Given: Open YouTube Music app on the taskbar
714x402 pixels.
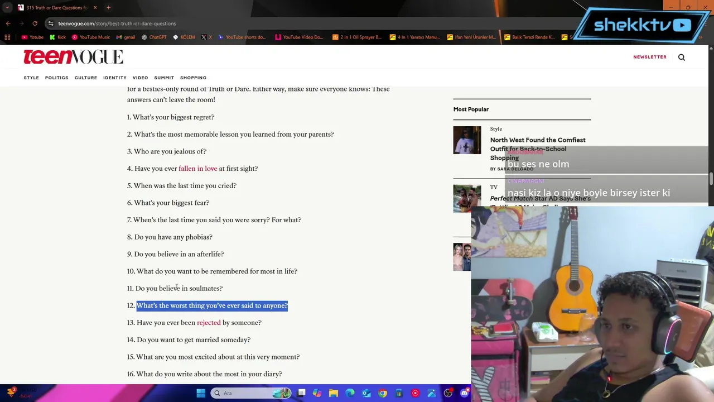Looking at the screenshot, I should coord(415,393).
